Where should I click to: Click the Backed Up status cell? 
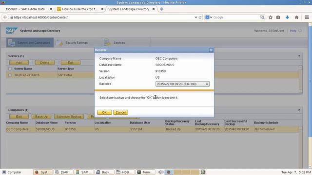point(173,129)
